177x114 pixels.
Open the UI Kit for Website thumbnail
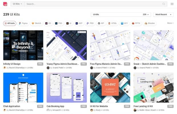110,88
